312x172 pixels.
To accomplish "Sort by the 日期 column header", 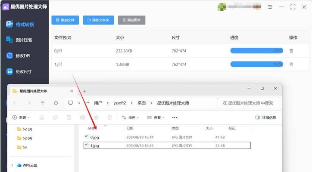I will 130,128.
